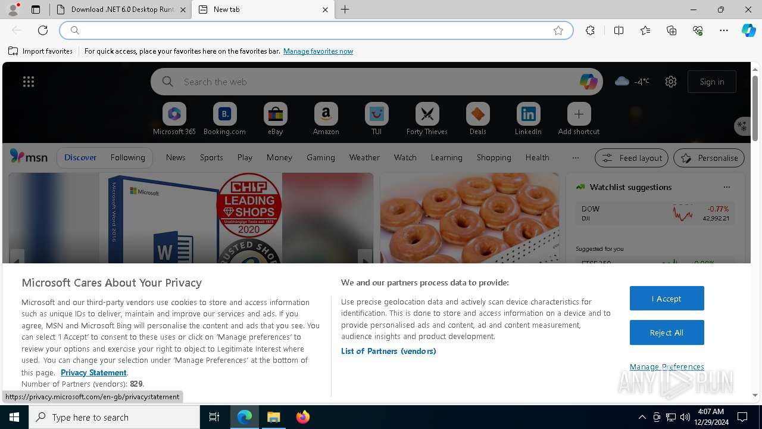Open the Money category

coord(279,157)
